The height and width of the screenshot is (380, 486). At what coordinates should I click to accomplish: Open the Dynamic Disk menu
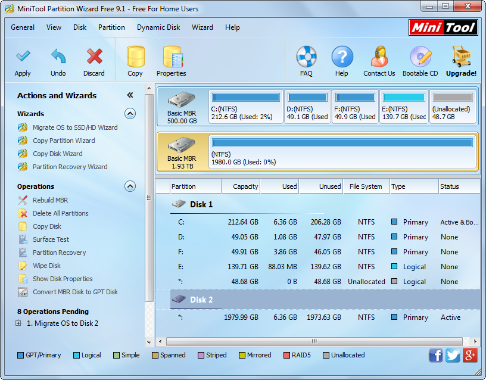(158, 27)
